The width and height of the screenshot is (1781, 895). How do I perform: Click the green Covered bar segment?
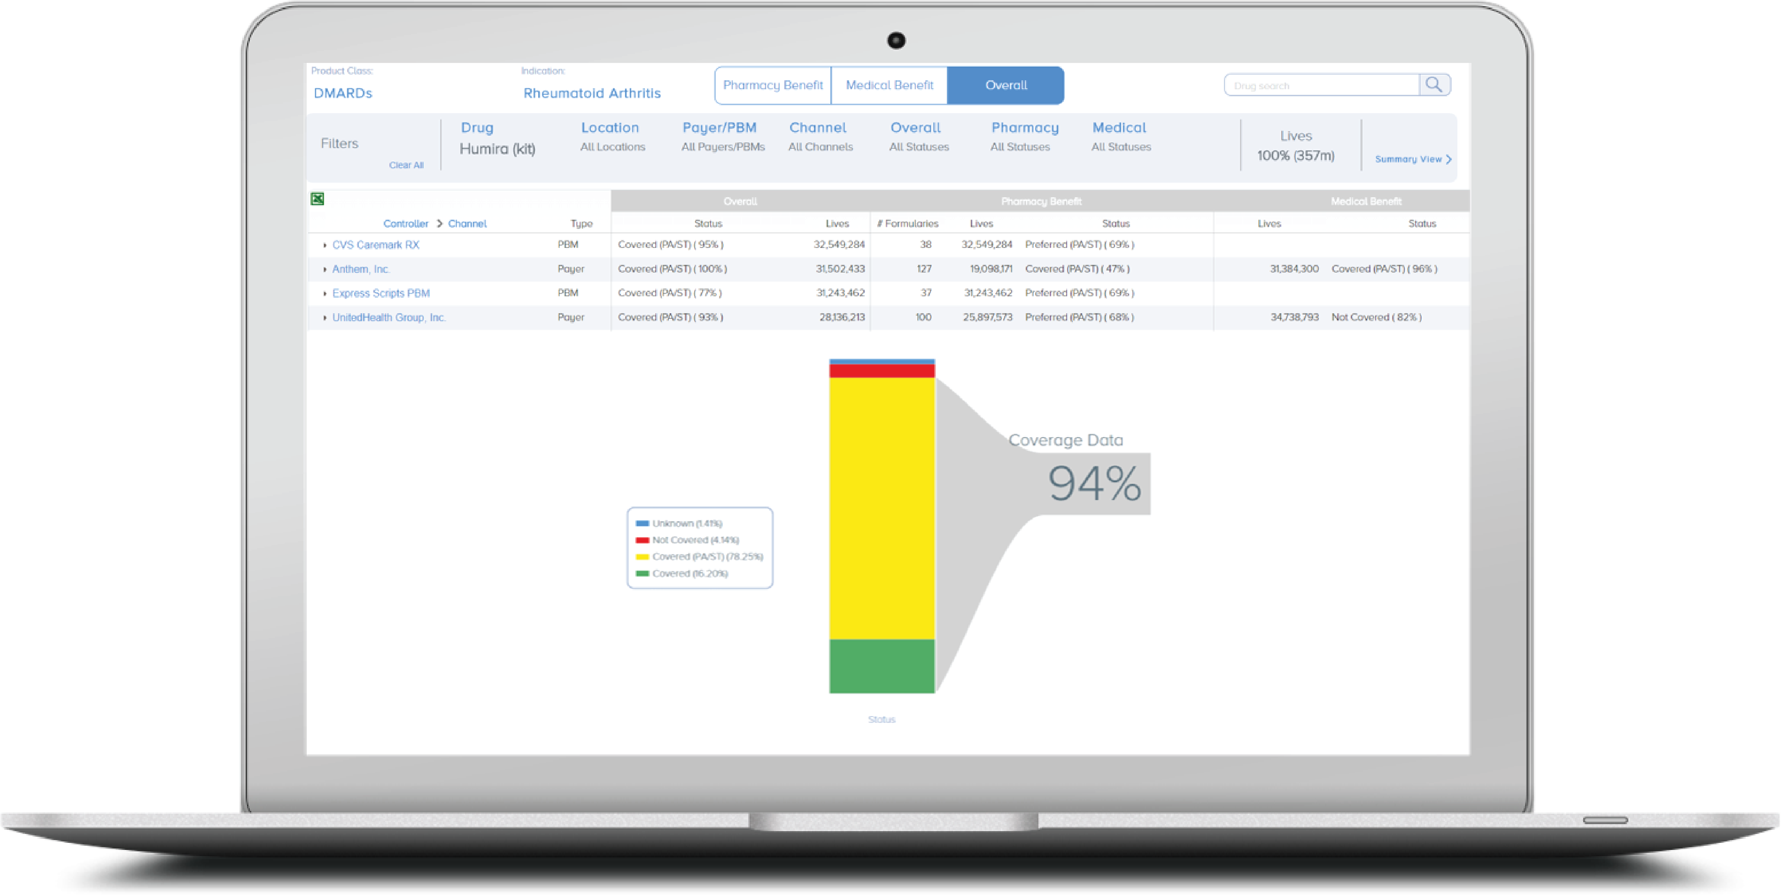882,665
